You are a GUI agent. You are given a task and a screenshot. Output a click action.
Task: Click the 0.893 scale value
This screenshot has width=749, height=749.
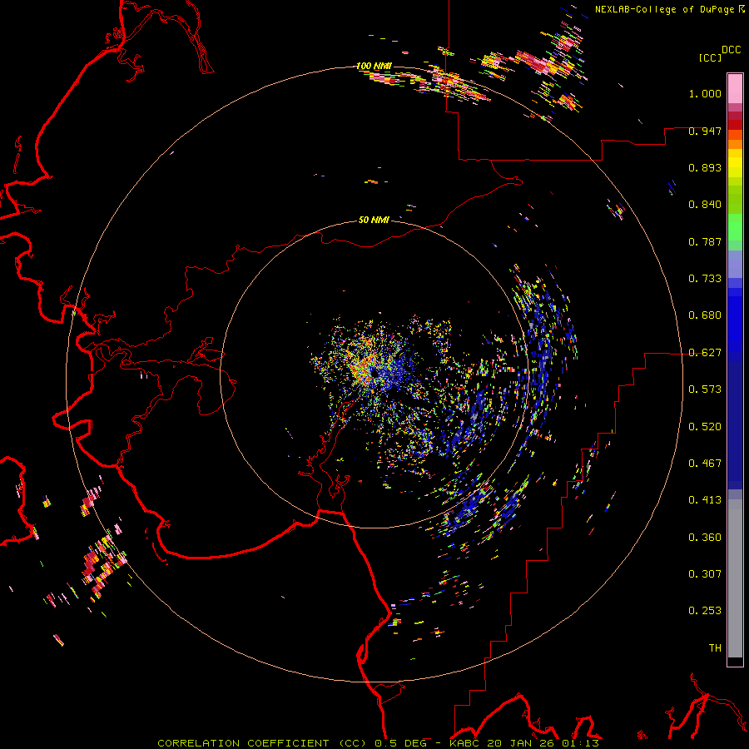705,167
